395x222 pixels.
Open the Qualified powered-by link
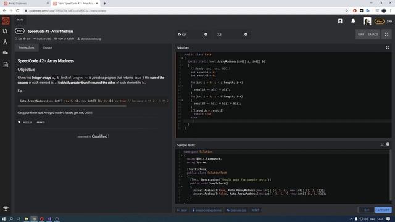[x=99, y=136]
